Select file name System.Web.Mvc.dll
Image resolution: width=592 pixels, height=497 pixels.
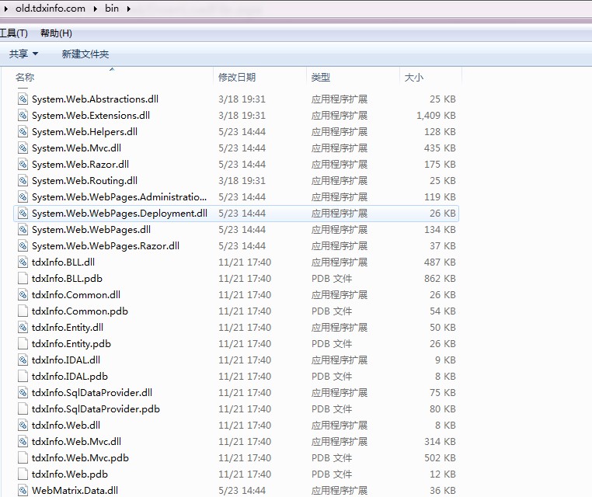coord(76,148)
